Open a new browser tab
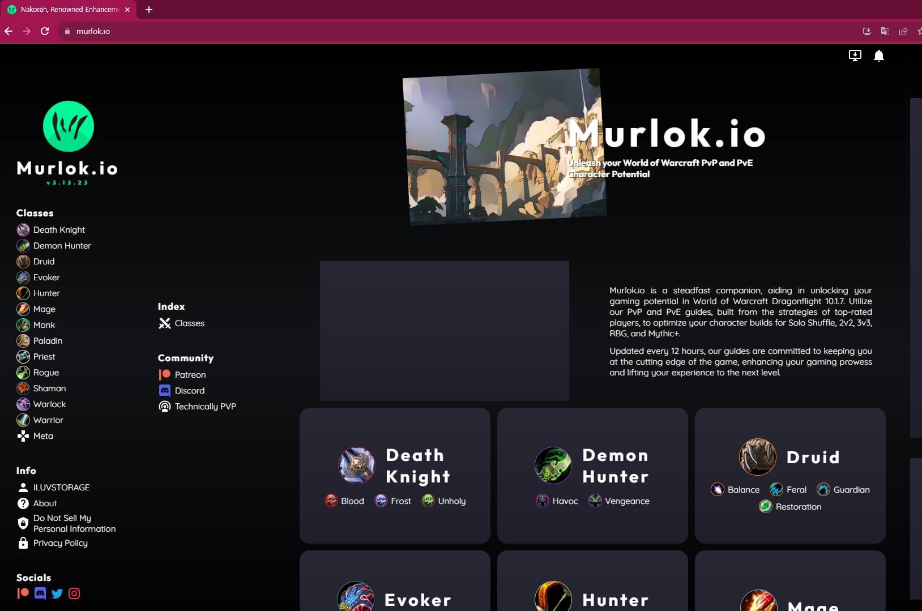 149,10
